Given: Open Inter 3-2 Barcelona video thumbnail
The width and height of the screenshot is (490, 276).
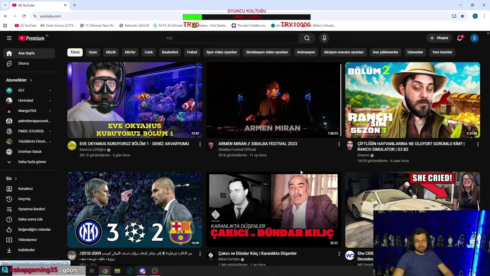Looking at the screenshot, I should coord(135,210).
